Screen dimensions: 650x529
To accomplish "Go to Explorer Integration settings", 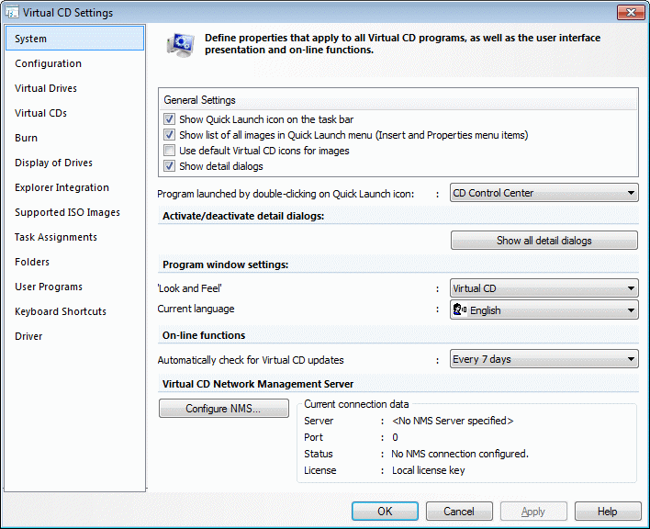I will tap(62, 187).
